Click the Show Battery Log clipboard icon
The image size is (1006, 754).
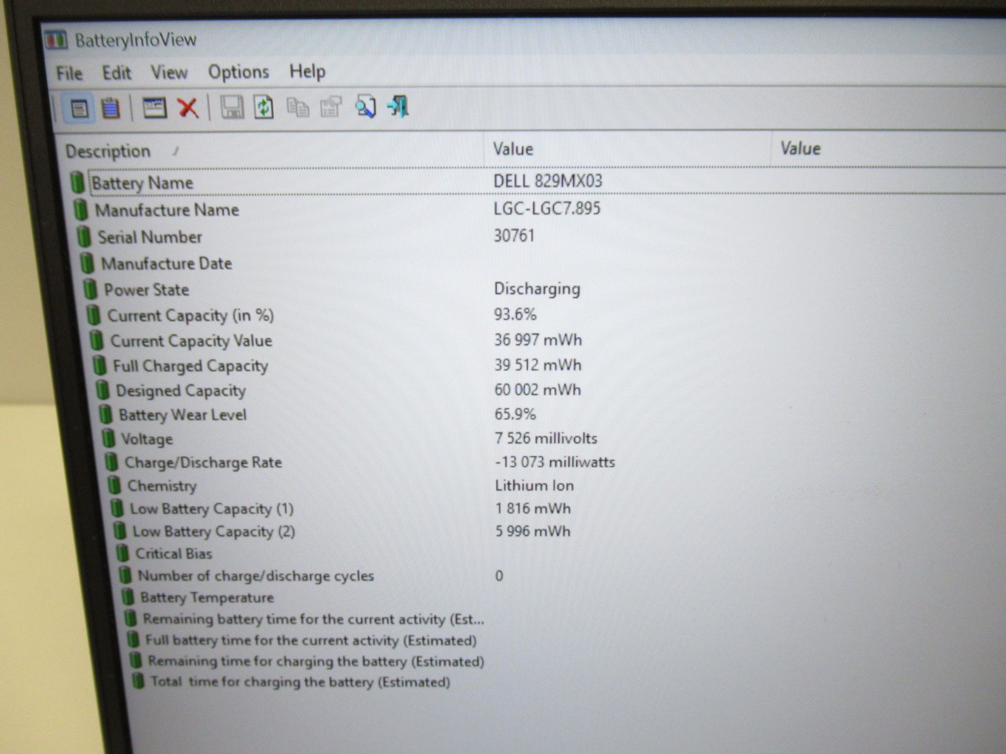pyautogui.click(x=111, y=108)
